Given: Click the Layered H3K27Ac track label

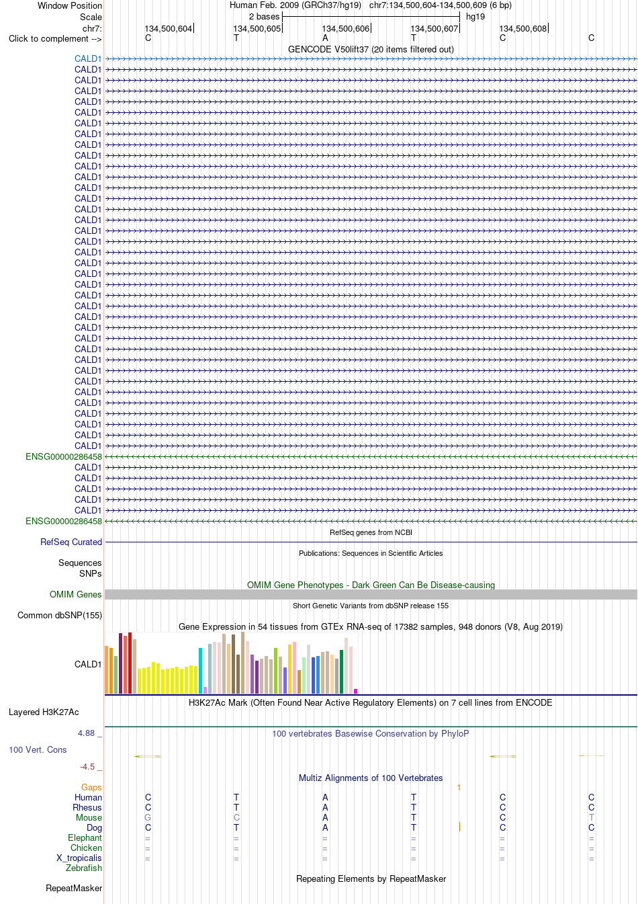Looking at the screenshot, I should click(x=44, y=712).
